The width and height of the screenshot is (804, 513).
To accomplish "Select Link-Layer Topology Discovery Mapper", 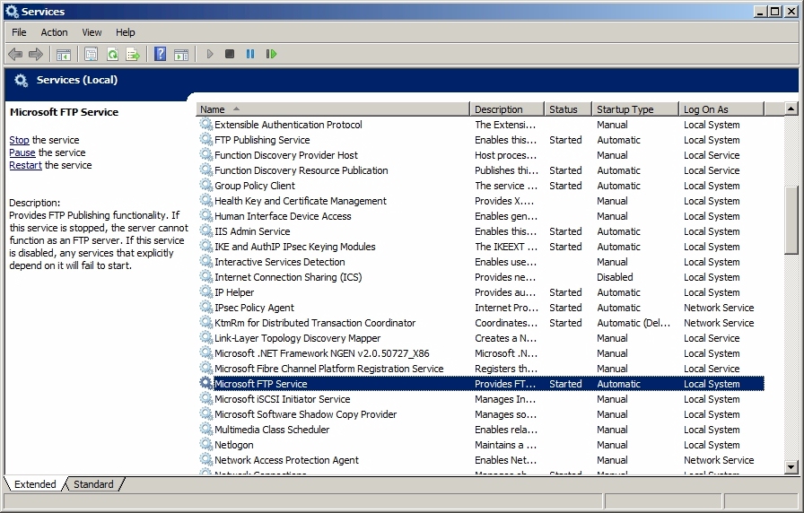I will (x=297, y=338).
